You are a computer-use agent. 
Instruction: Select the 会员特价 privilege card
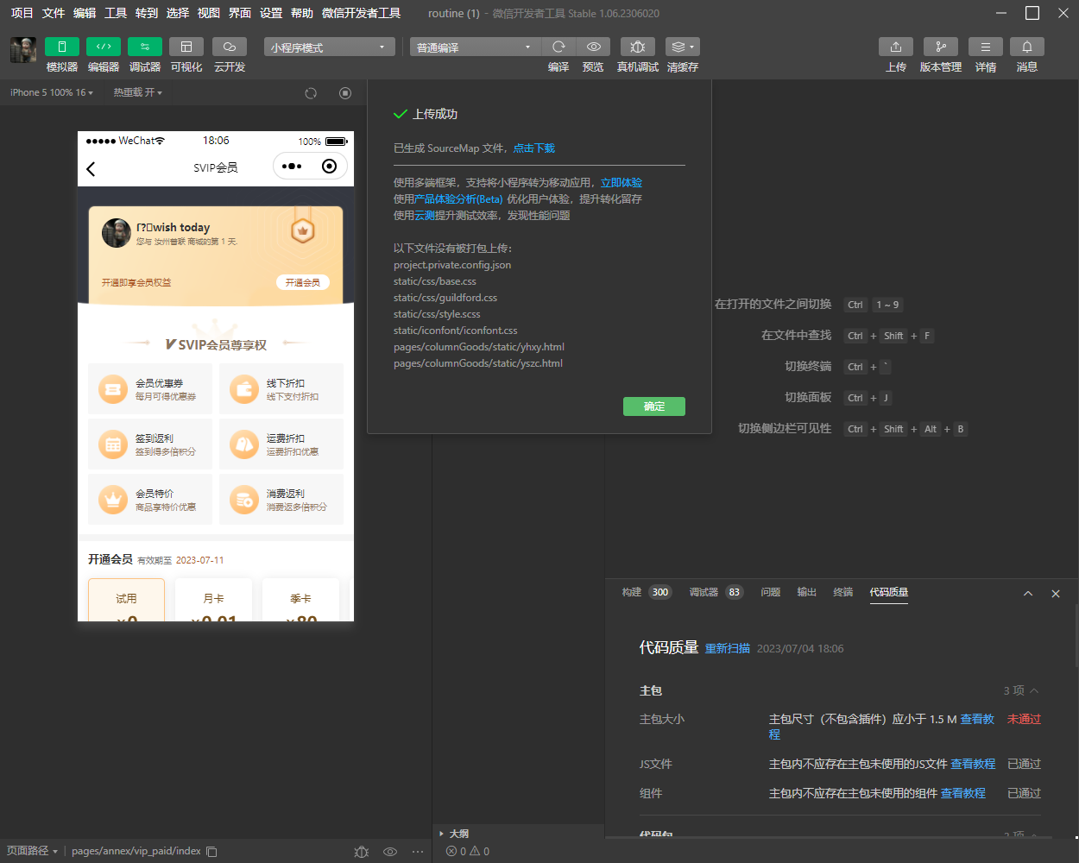(150, 500)
